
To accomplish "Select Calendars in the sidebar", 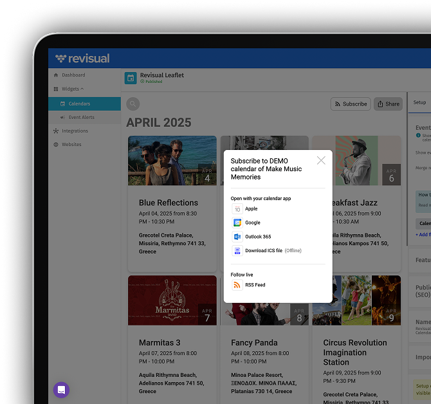I will 84,104.
